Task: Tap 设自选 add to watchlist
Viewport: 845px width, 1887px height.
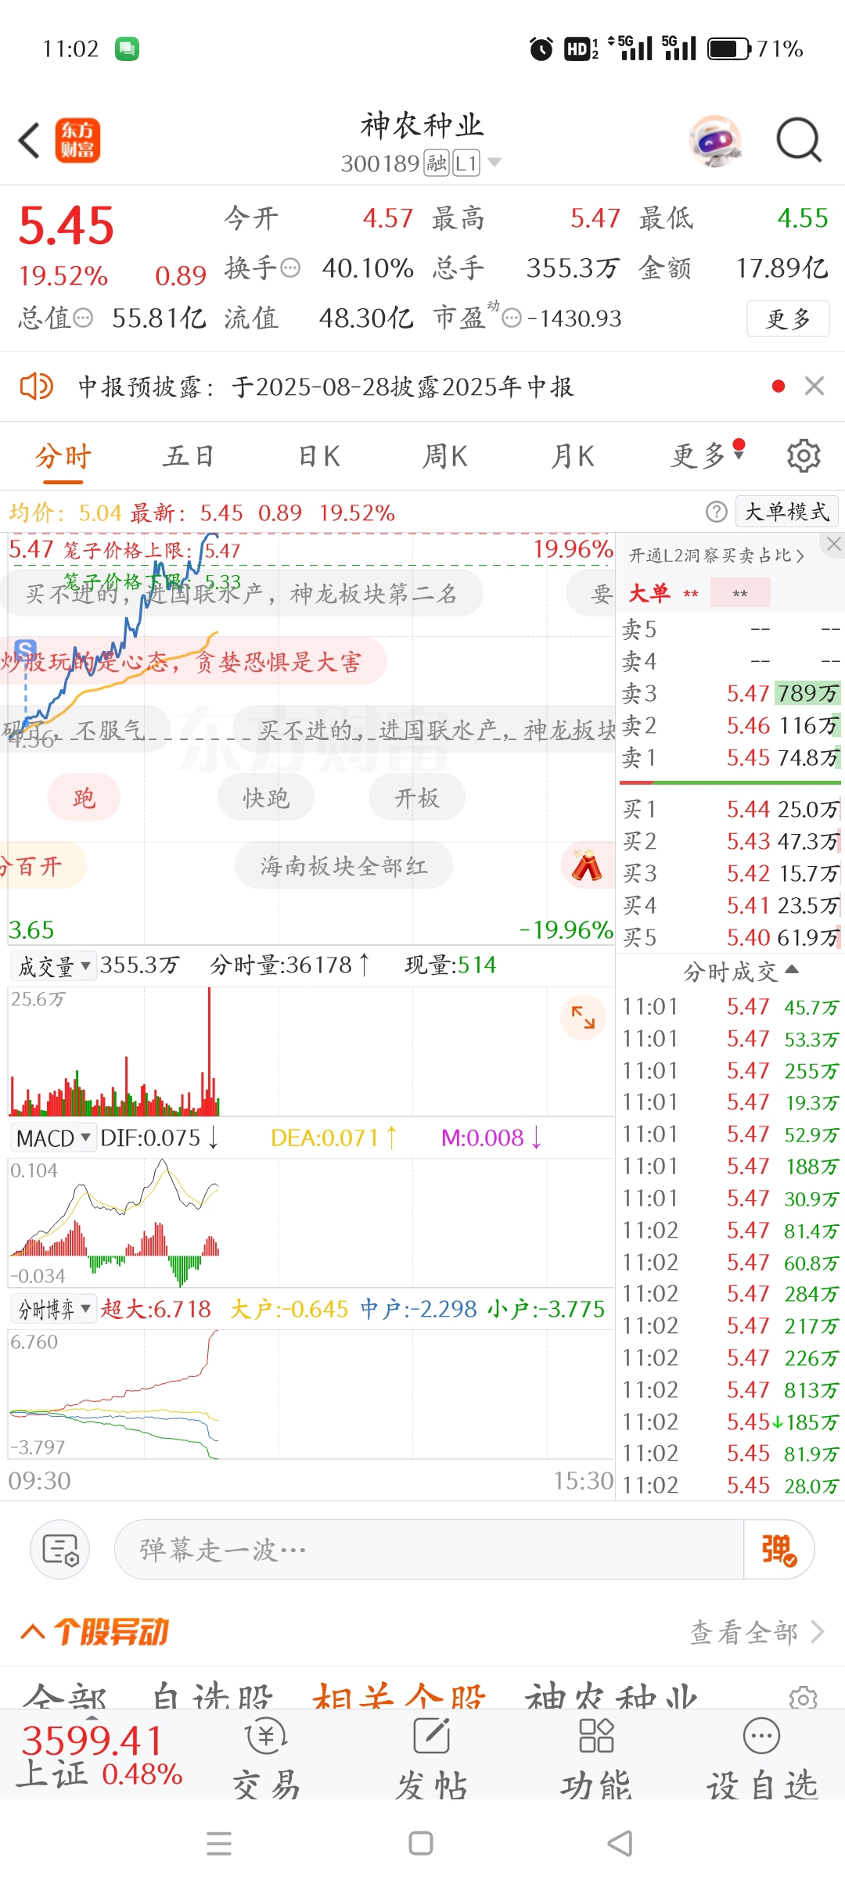Action: click(762, 1759)
